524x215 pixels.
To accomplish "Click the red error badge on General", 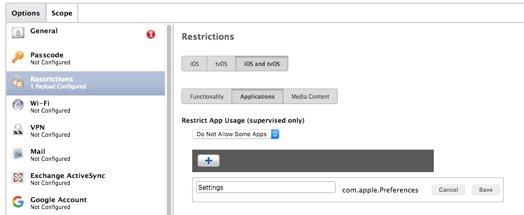I will pos(151,34).
